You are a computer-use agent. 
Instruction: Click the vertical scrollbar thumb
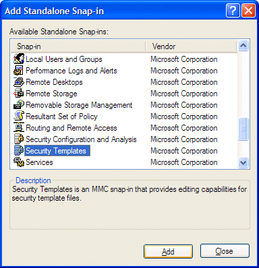(x=243, y=129)
